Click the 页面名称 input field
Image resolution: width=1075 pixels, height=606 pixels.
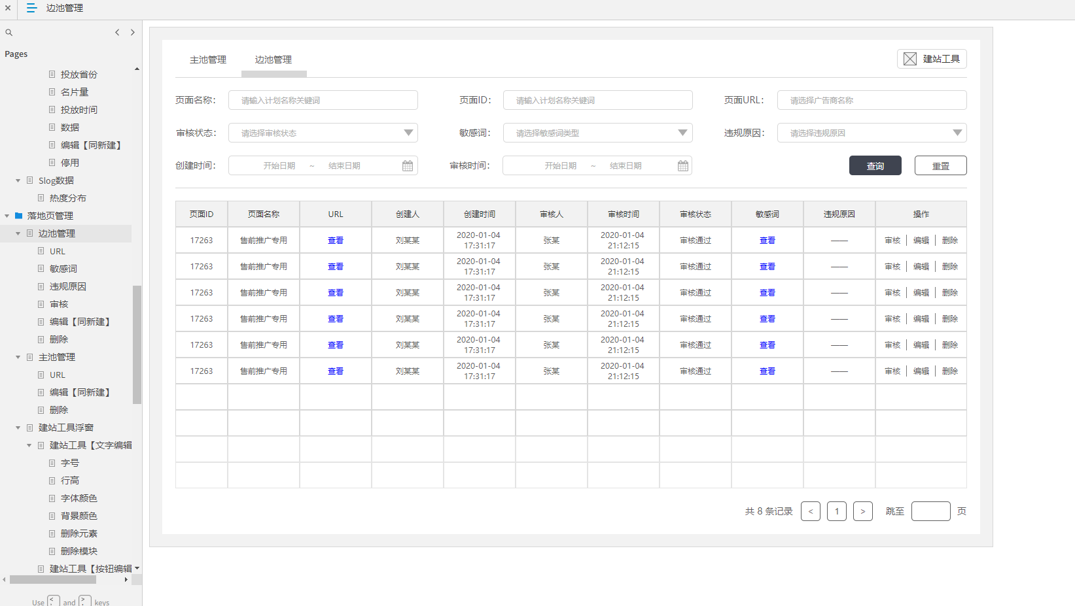click(x=323, y=100)
